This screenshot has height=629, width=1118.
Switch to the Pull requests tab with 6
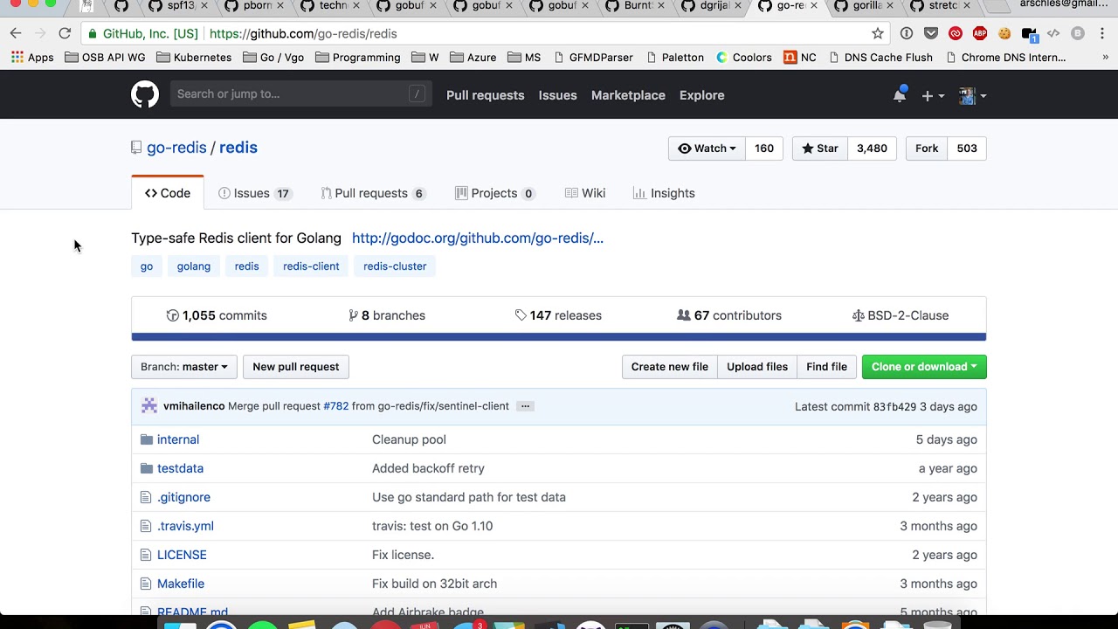click(x=374, y=193)
